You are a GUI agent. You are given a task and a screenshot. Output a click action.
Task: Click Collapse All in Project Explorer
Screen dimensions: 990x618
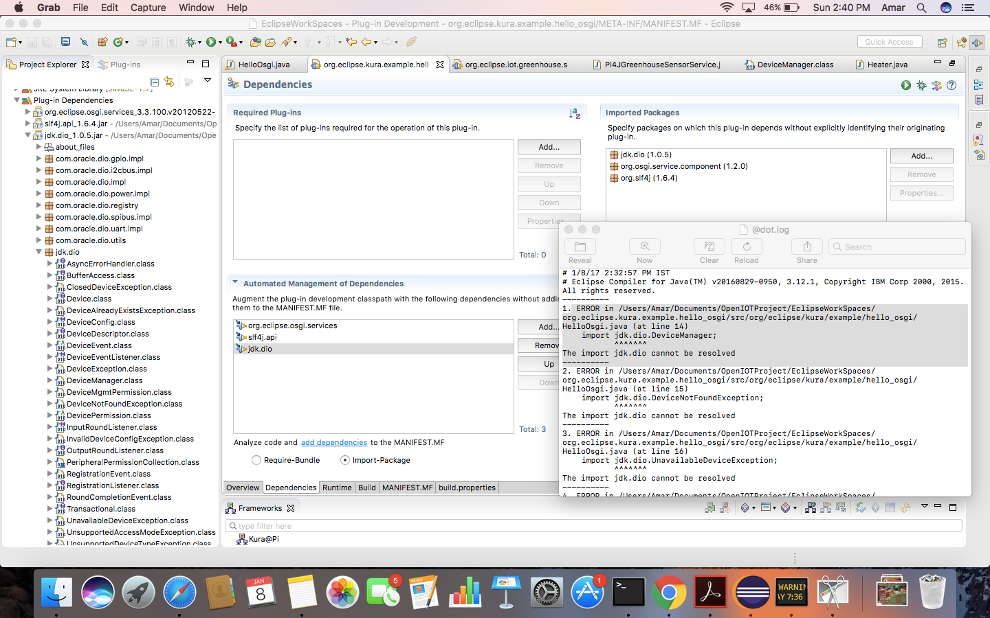155,82
